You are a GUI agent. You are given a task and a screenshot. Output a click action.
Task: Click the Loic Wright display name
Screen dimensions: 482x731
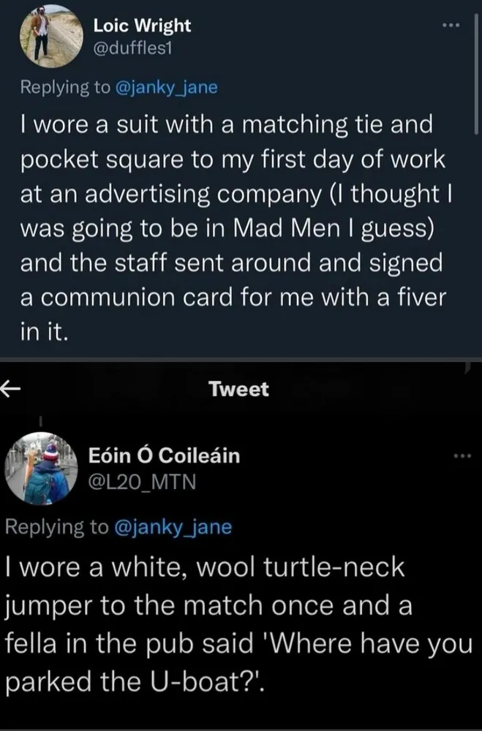click(142, 26)
